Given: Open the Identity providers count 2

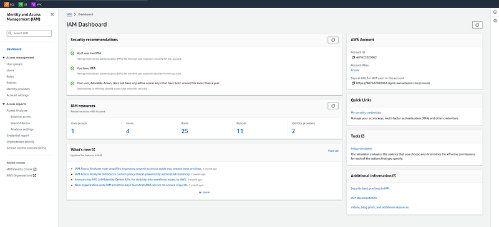Looking at the screenshot, I should [x=293, y=131].
